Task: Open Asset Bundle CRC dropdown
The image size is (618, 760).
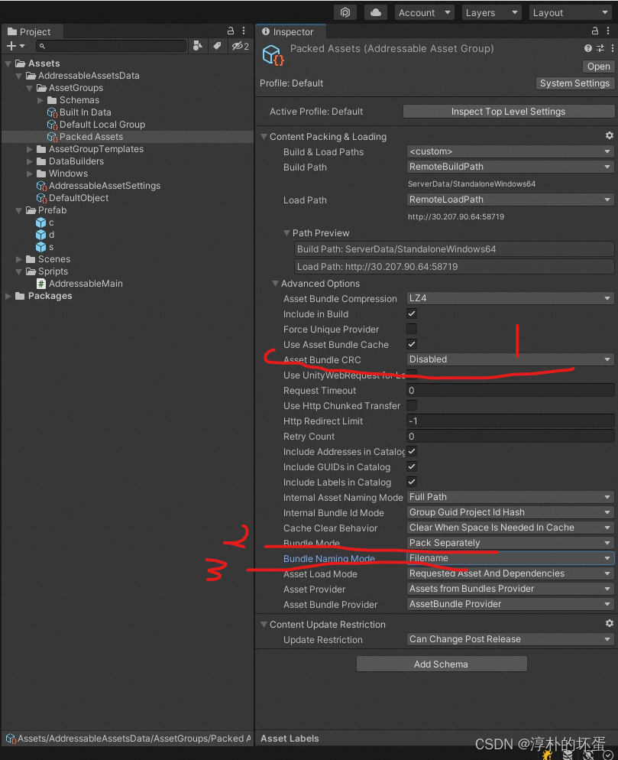Action: 510,359
